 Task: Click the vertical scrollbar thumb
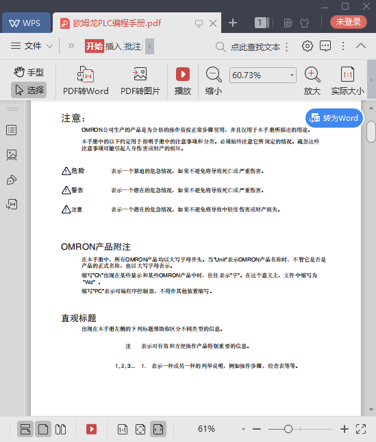point(371,132)
